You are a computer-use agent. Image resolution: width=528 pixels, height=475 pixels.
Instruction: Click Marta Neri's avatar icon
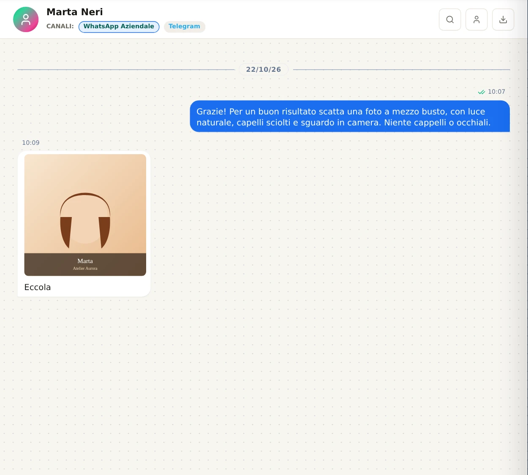click(x=26, y=19)
